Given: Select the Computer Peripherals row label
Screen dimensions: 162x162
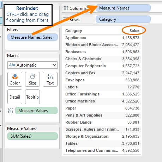Looking at the screenshot, I should (85, 66).
